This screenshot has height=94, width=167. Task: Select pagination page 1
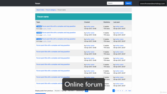click(114, 91)
